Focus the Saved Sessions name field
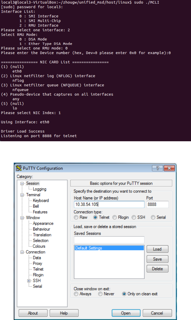This screenshot has height=320, width=191. click(x=109, y=240)
